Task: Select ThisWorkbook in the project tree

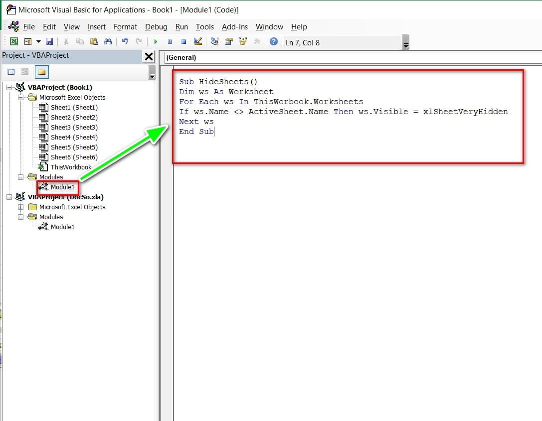Action: click(x=71, y=167)
